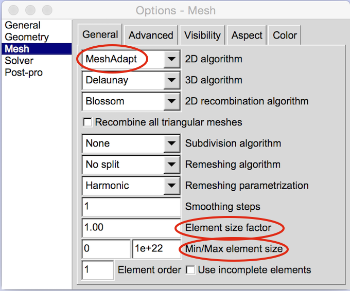Open the Color tab

(285, 35)
